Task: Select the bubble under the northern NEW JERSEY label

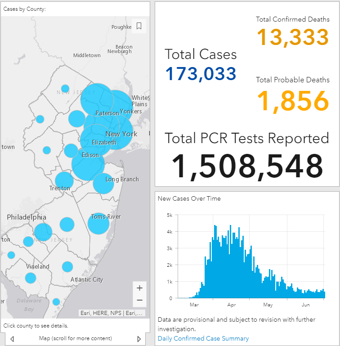Action: point(65,89)
